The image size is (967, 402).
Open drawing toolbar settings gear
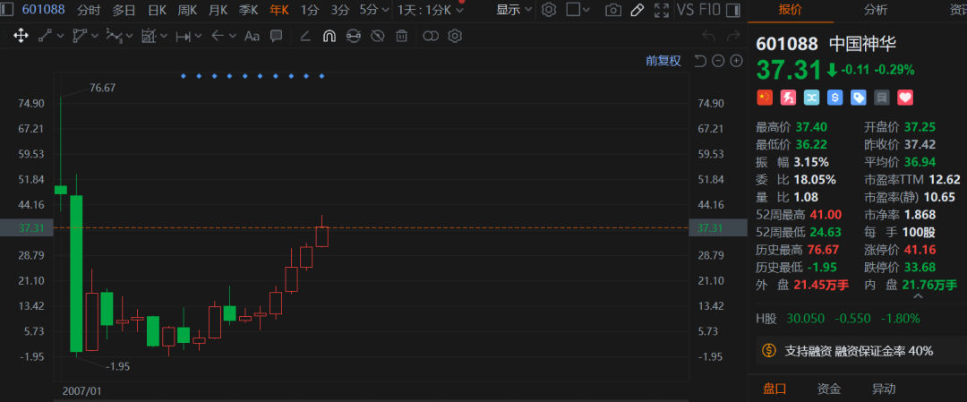point(455,37)
